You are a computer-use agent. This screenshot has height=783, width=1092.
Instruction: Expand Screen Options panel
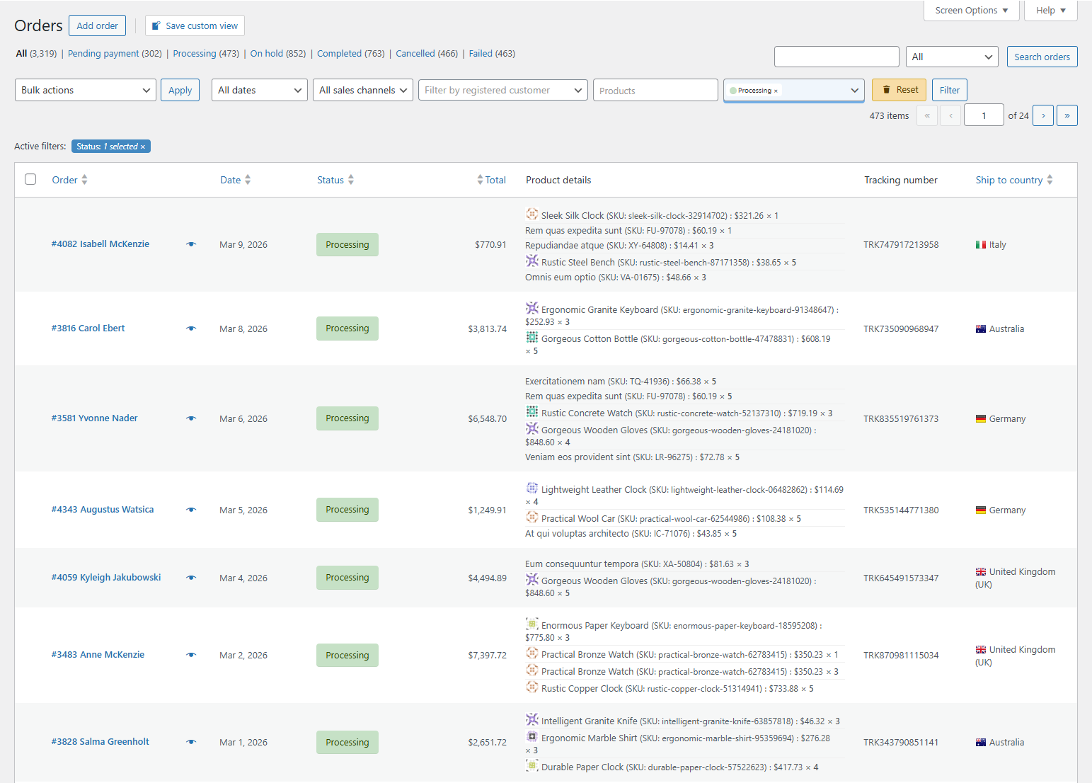click(x=972, y=11)
